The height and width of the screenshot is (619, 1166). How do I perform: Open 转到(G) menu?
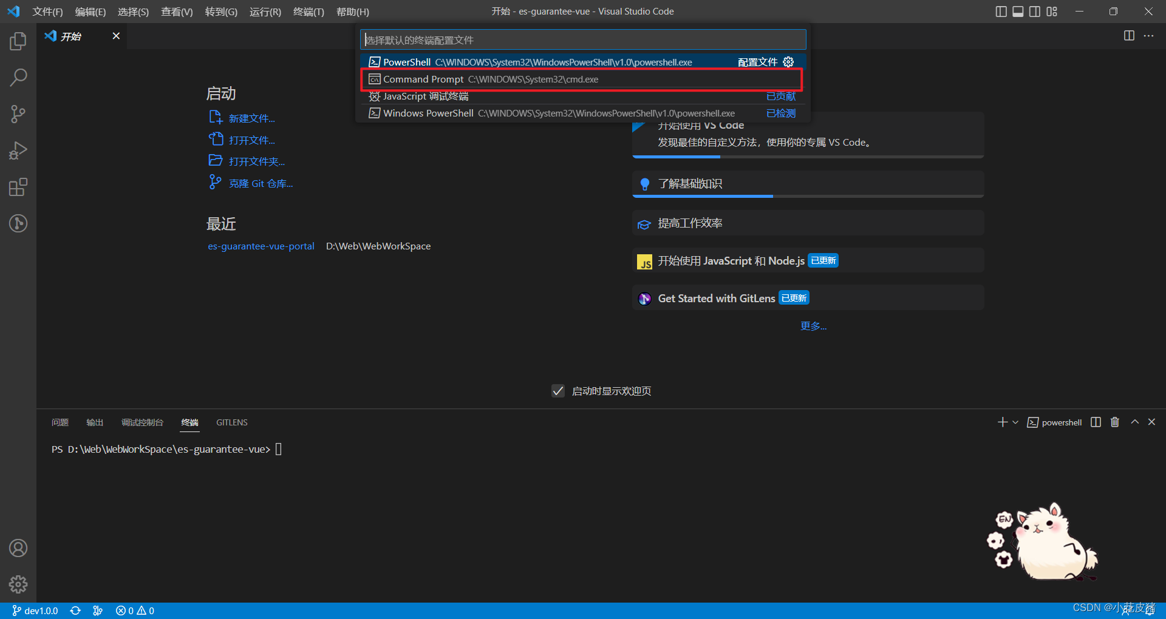[221, 12]
